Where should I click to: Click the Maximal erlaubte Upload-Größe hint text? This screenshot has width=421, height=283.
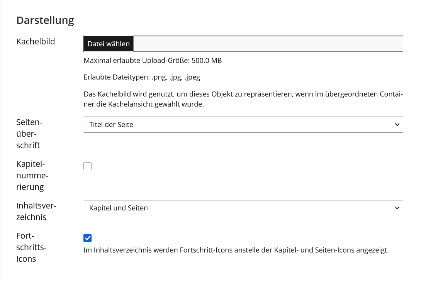(153, 61)
